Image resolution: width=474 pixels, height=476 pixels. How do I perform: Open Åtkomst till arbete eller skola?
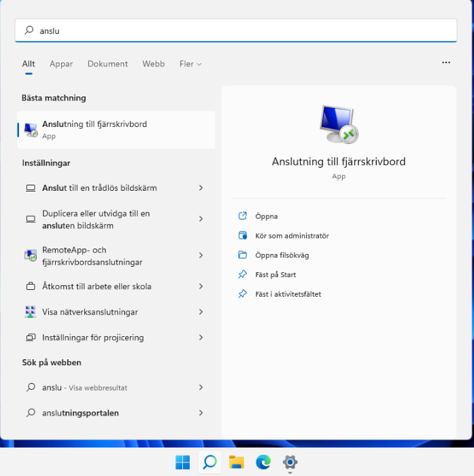[116, 287]
